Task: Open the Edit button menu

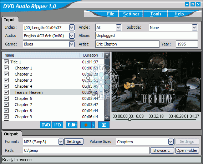Action: 72,125
